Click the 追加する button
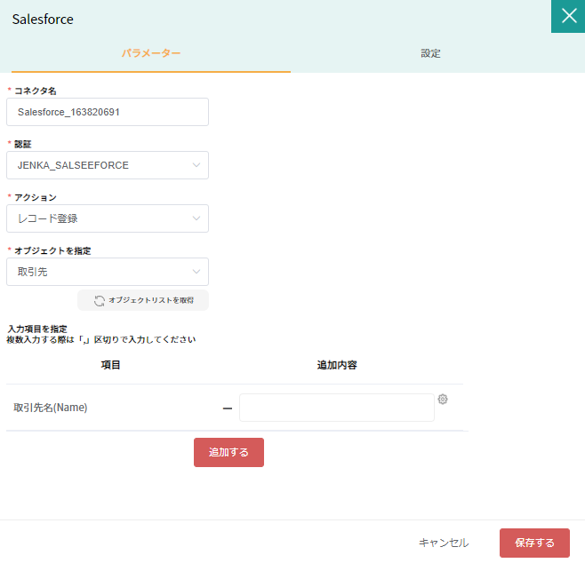The height and width of the screenshot is (563, 585). (228, 452)
